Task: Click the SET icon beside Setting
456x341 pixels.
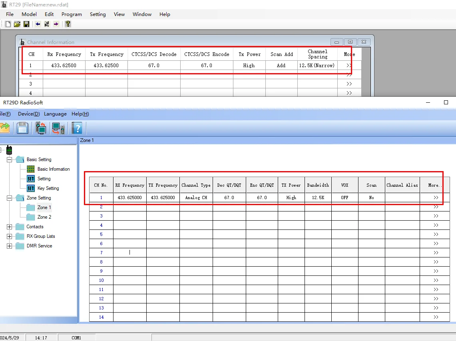Action: [31, 179]
